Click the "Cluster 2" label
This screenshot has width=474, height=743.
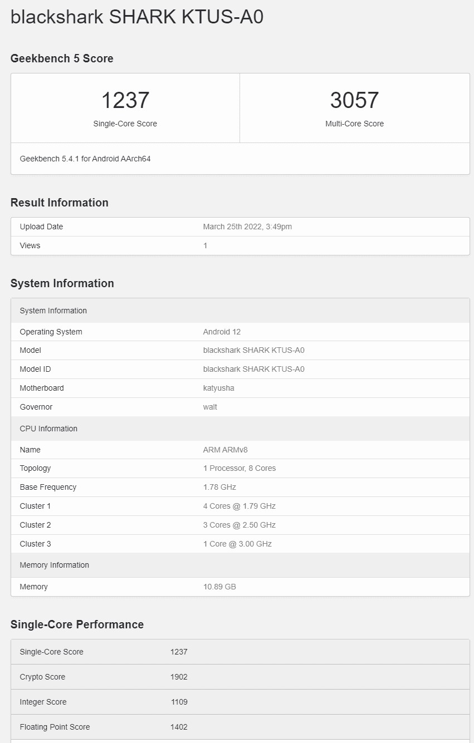pos(35,525)
